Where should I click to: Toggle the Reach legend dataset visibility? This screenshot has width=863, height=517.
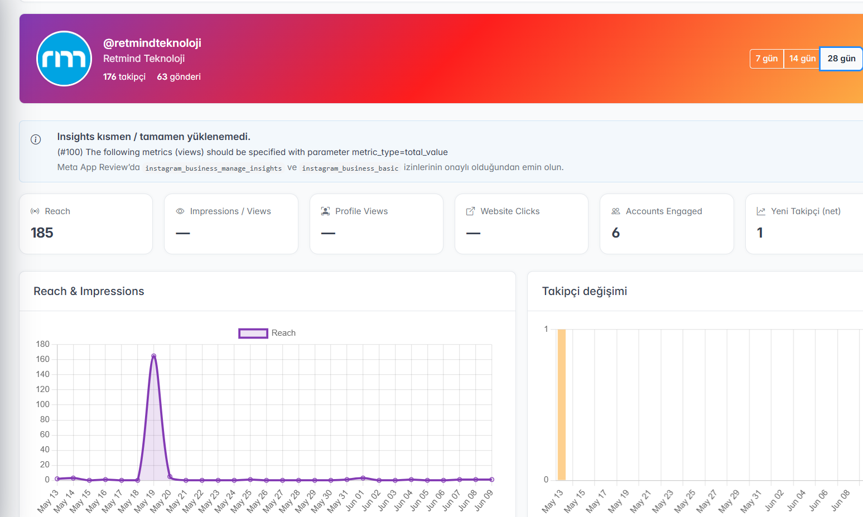tap(267, 333)
